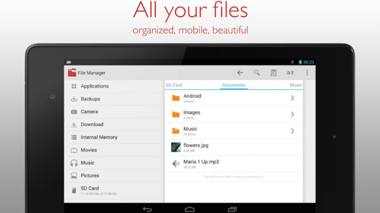
Task: Open the Camera folder shortcut
Action: (89, 112)
